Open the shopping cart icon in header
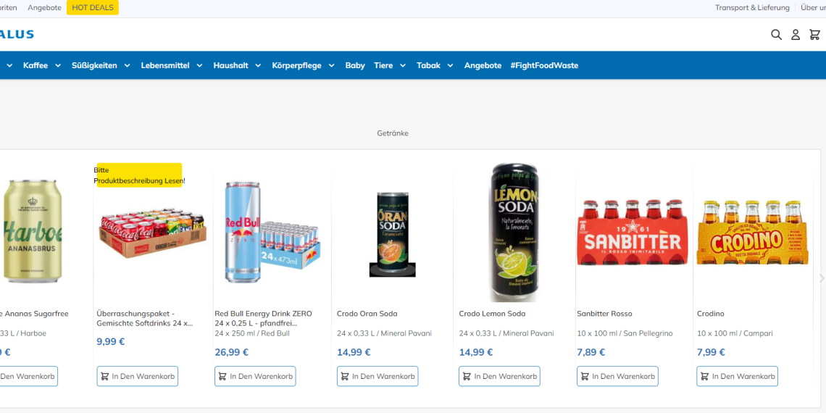826x413 pixels. click(x=815, y=35)
